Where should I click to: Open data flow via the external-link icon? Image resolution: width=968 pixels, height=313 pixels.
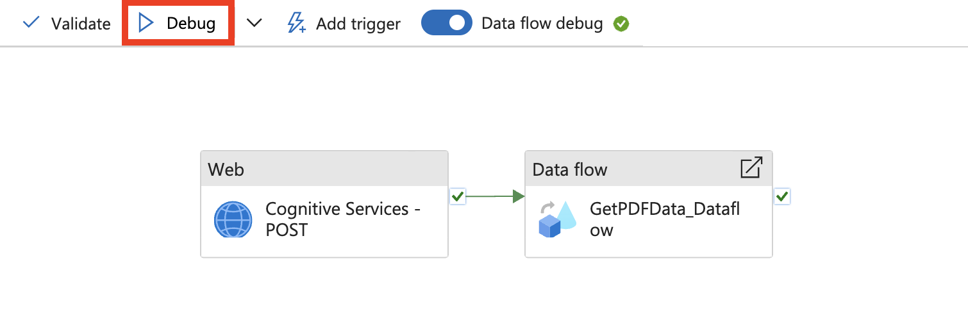pos(751,168)
